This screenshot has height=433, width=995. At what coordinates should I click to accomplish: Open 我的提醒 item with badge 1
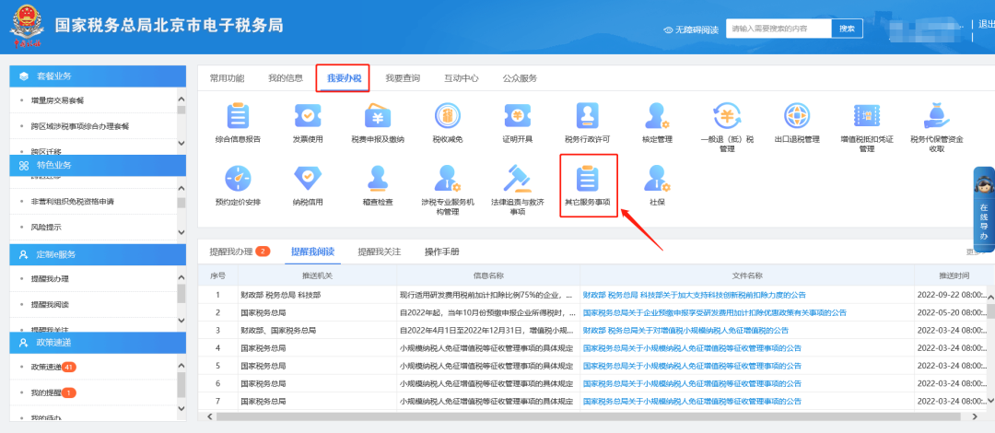click(53, 393)
